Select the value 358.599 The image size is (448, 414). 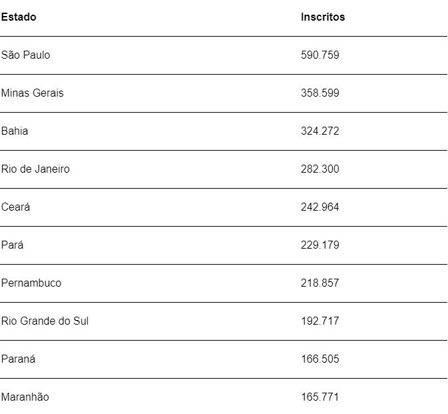tap(320, 93)
